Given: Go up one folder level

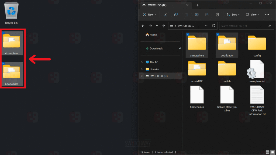Looking at the screenshot, I should tap(164, 26).
